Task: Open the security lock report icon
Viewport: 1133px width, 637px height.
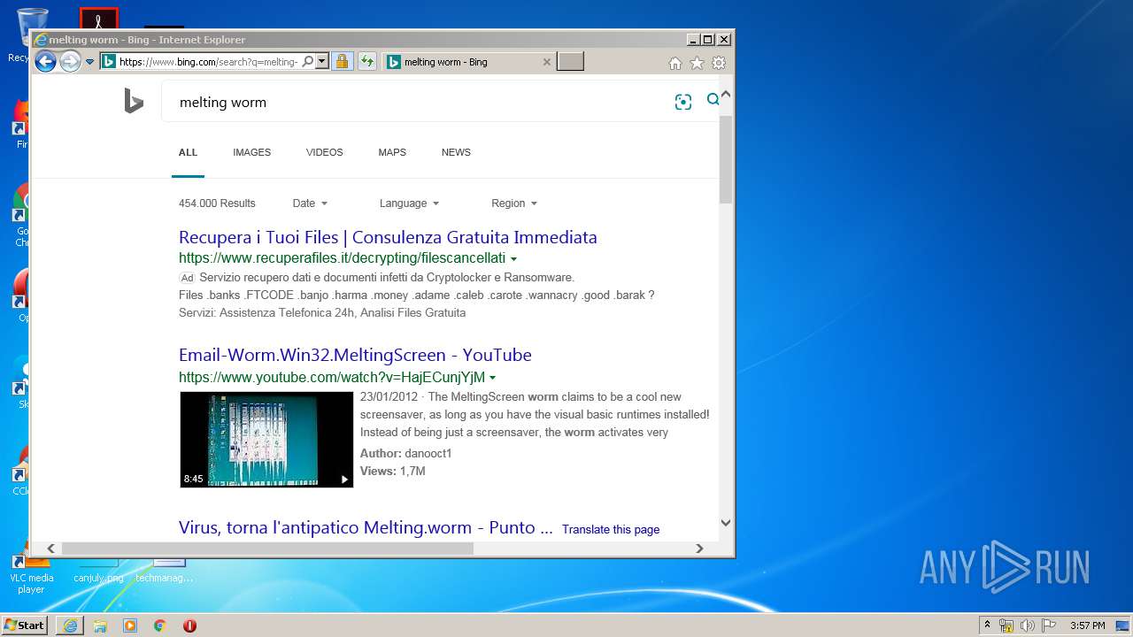Action: point(342,61)
